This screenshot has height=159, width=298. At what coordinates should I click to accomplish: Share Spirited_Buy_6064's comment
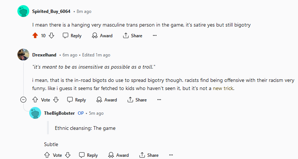[x=133, y=35]
